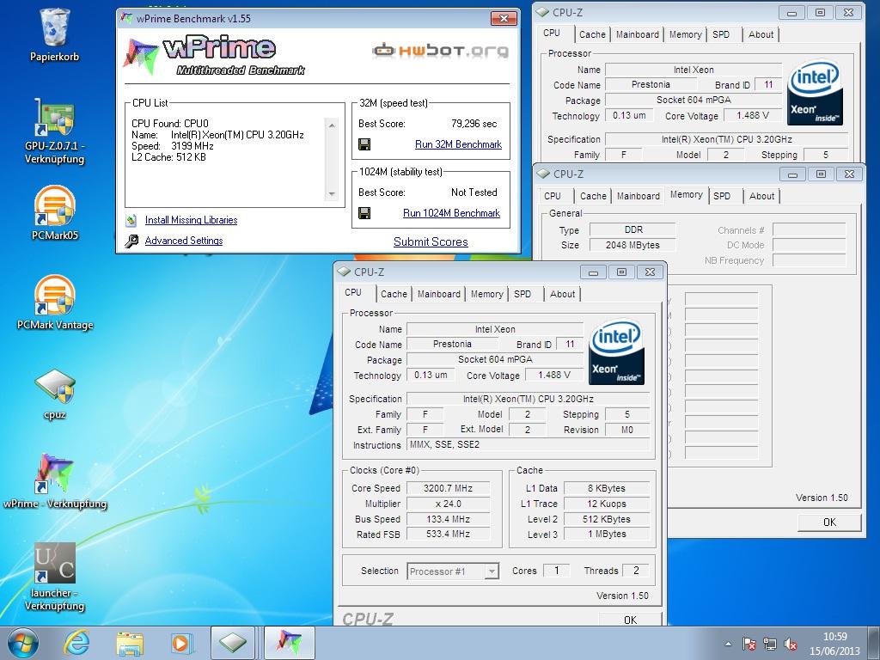
Task: Open Cache tab in the CPU-Z Memory window
Action: pos(593,197)
